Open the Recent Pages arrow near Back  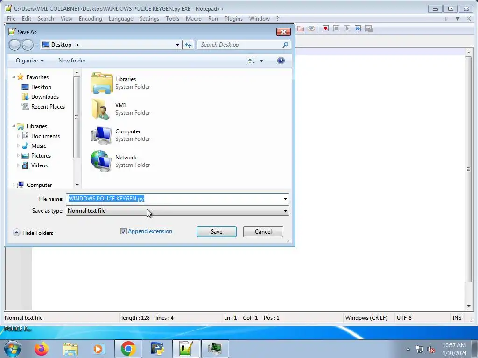(36, 45)
